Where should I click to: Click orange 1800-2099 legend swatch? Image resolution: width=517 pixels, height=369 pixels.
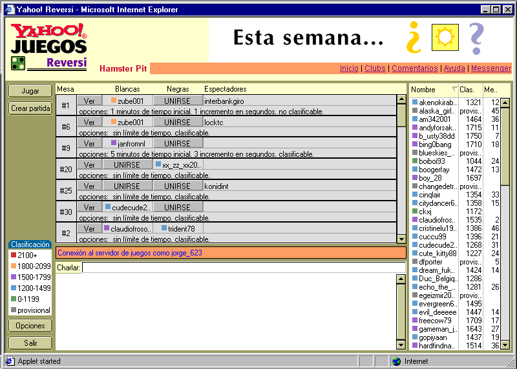pos(14,266)
